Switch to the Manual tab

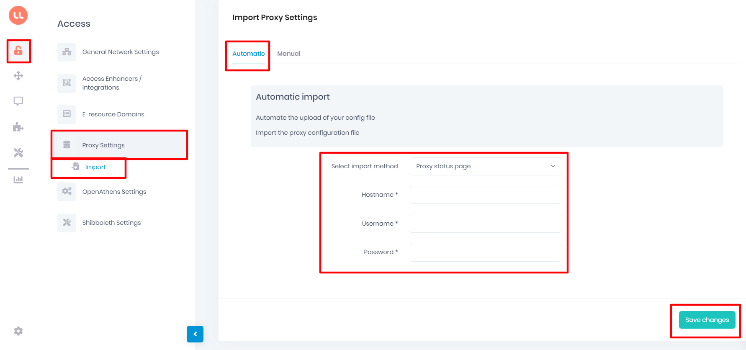click(288, 53)
